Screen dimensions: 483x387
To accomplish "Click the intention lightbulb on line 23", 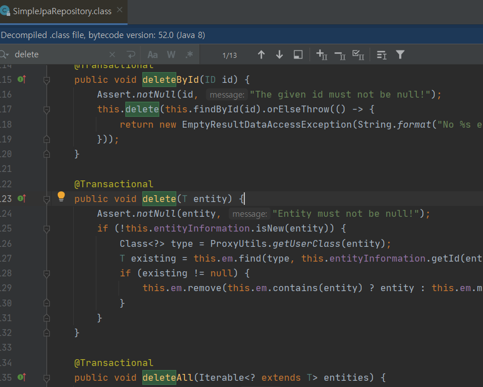I will [61, 196].
